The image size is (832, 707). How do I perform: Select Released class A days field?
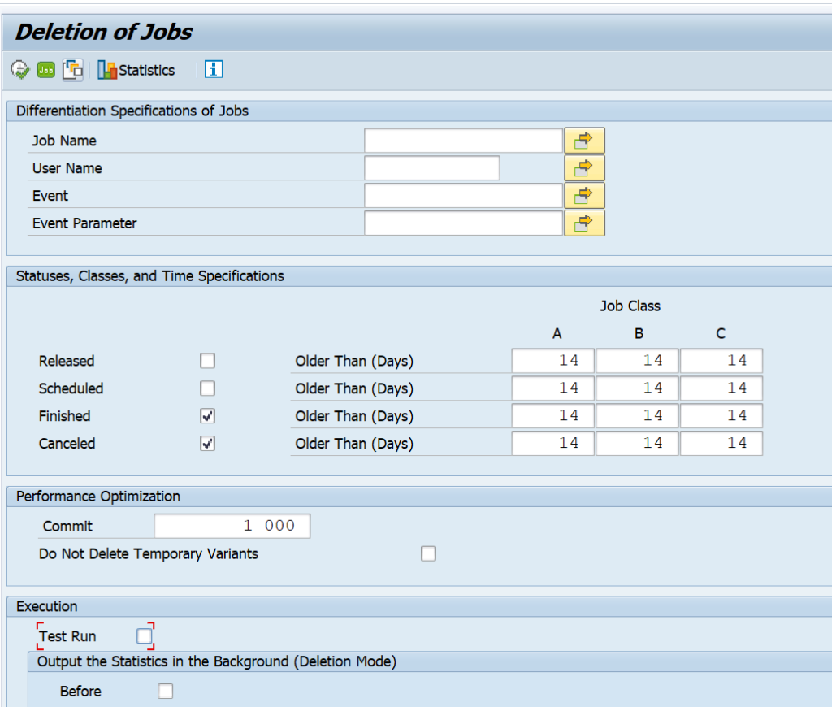pyautogui.click(x=552, y=361)
